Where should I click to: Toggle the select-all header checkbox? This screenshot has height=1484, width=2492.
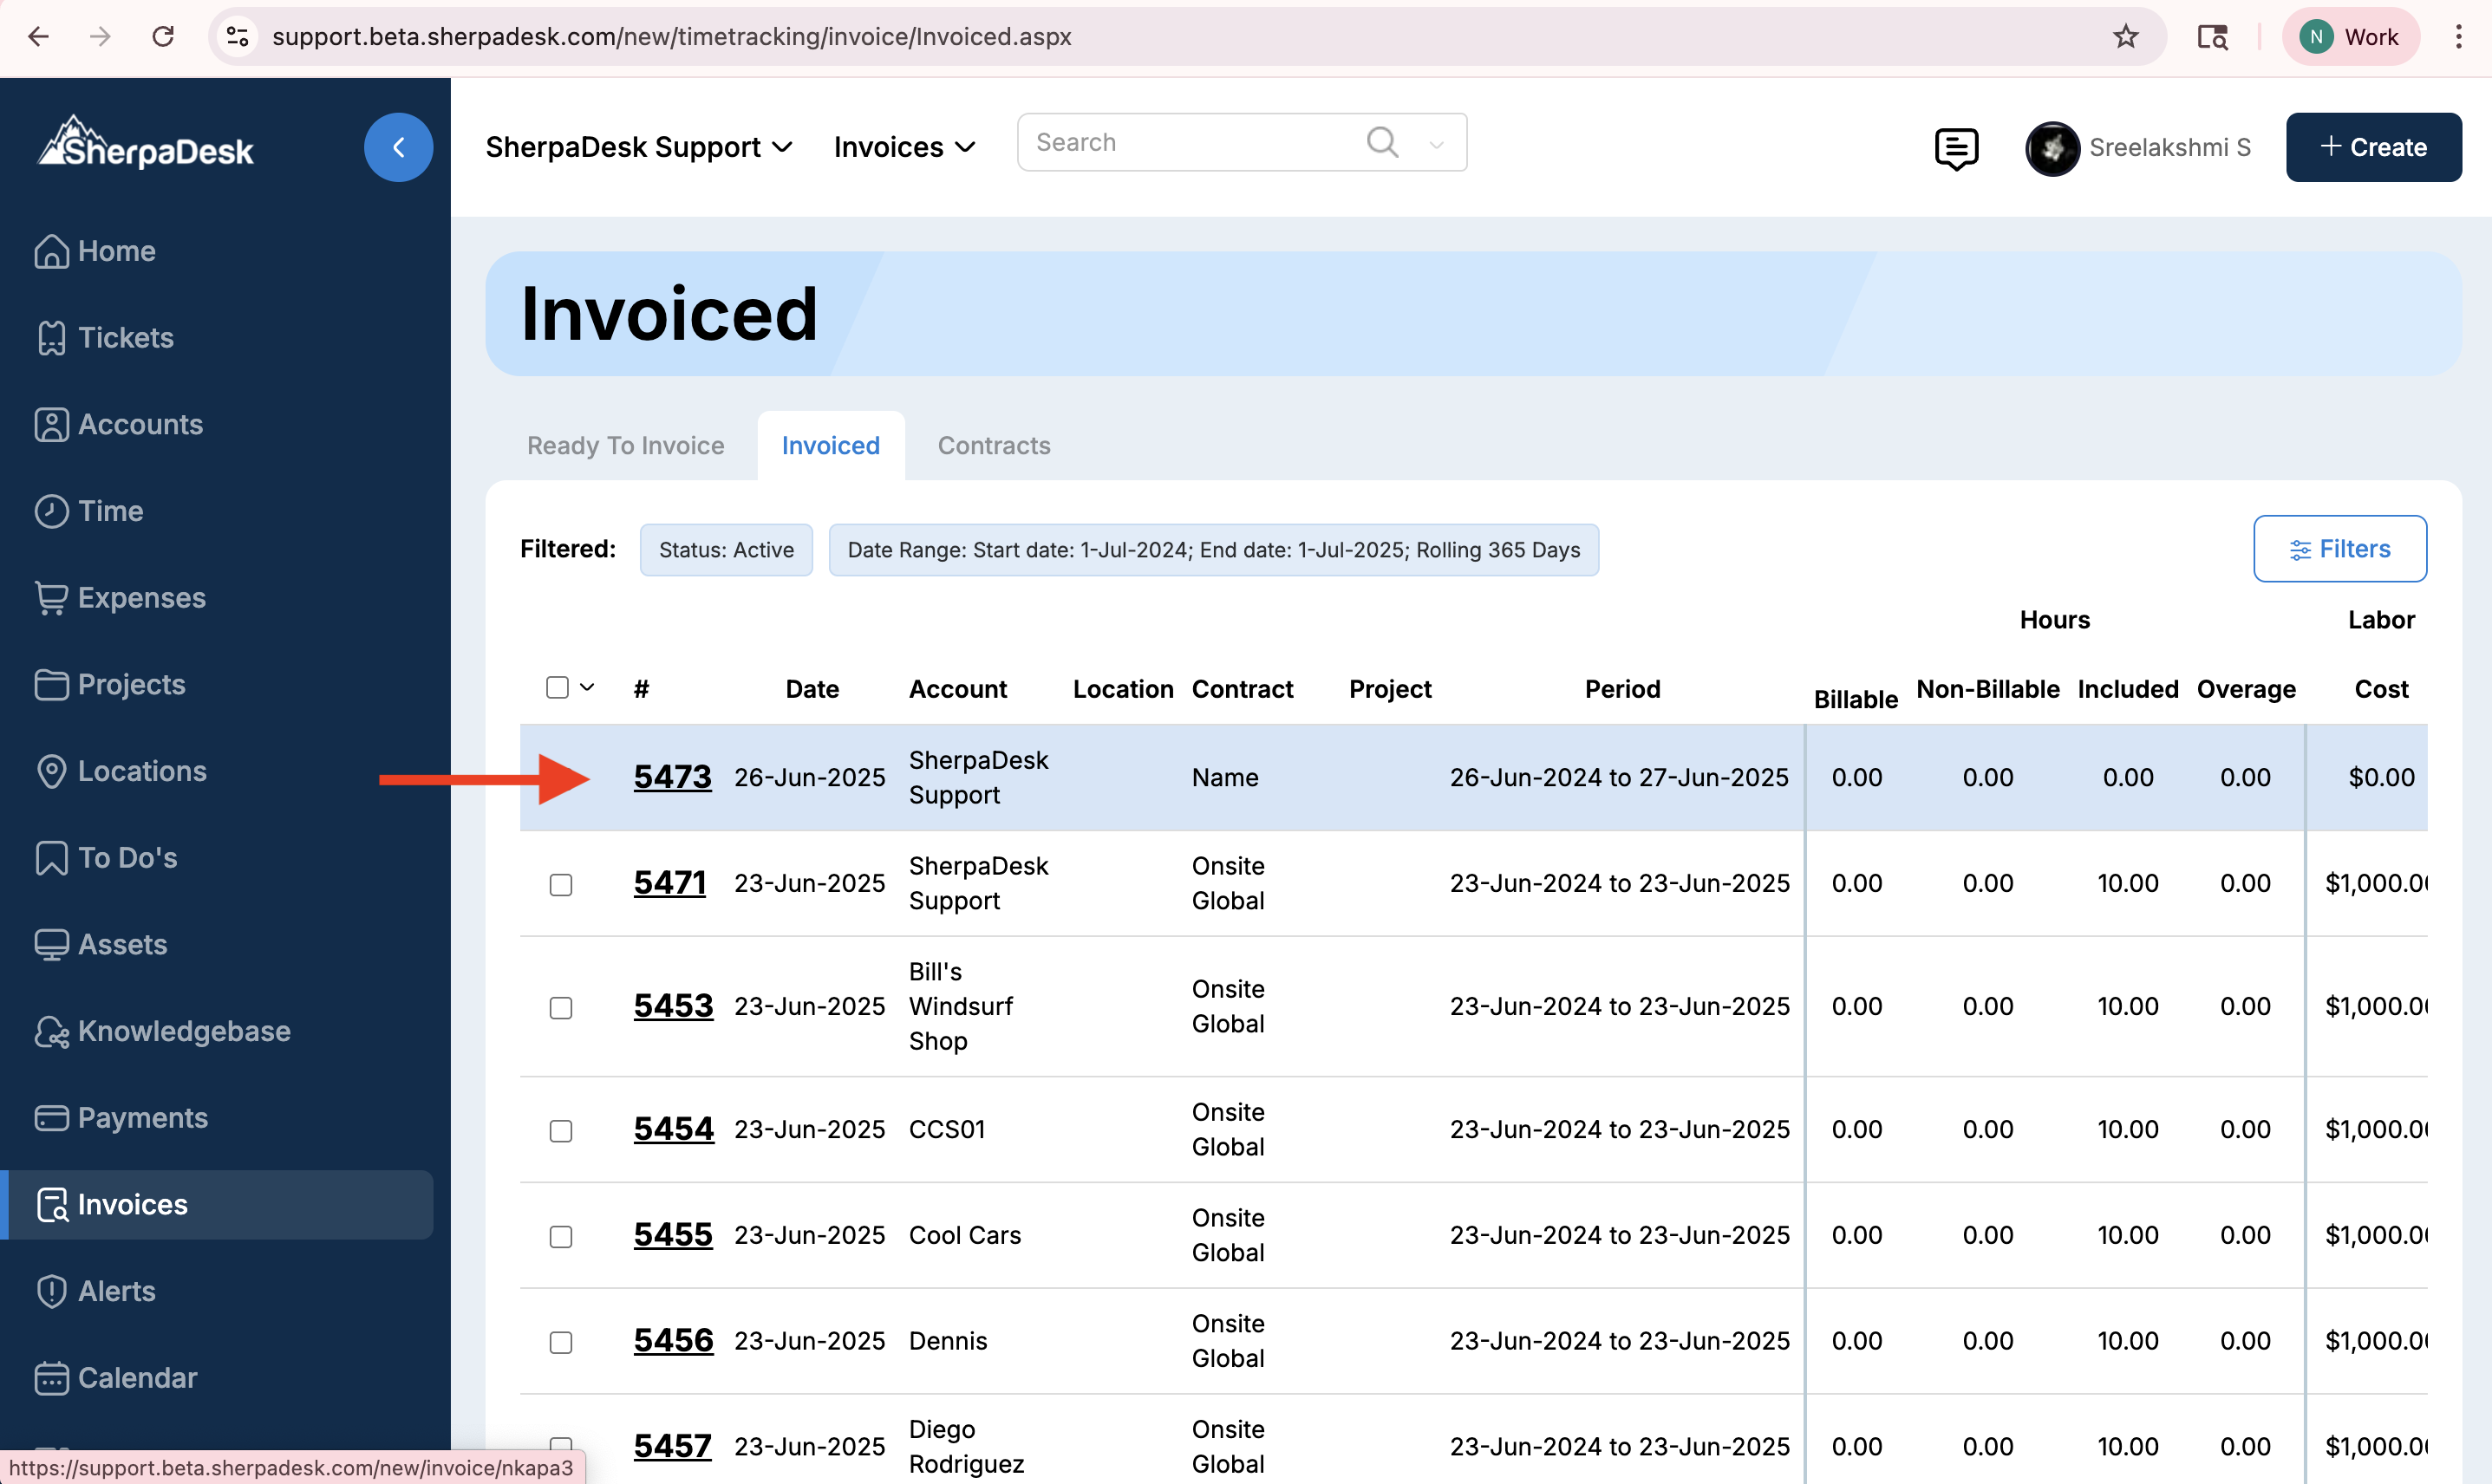point(557,688)
